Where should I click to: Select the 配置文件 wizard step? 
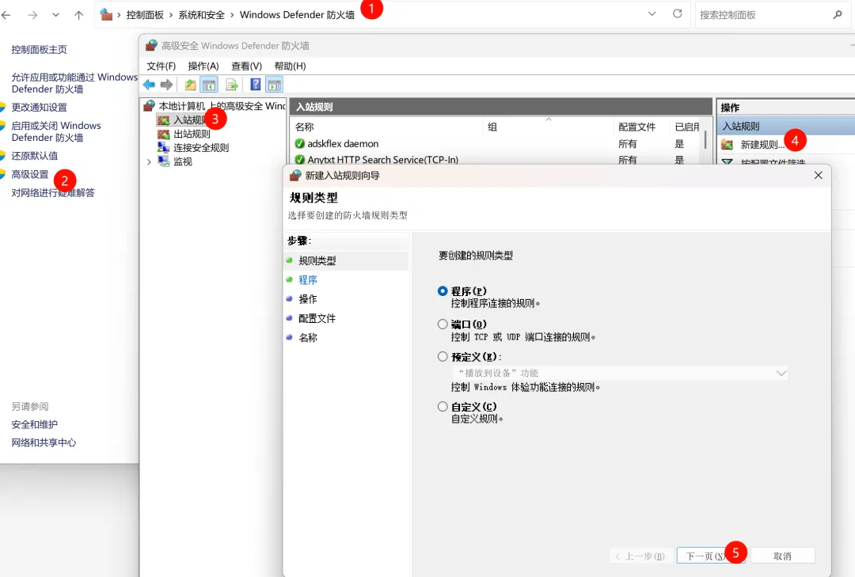317,318
